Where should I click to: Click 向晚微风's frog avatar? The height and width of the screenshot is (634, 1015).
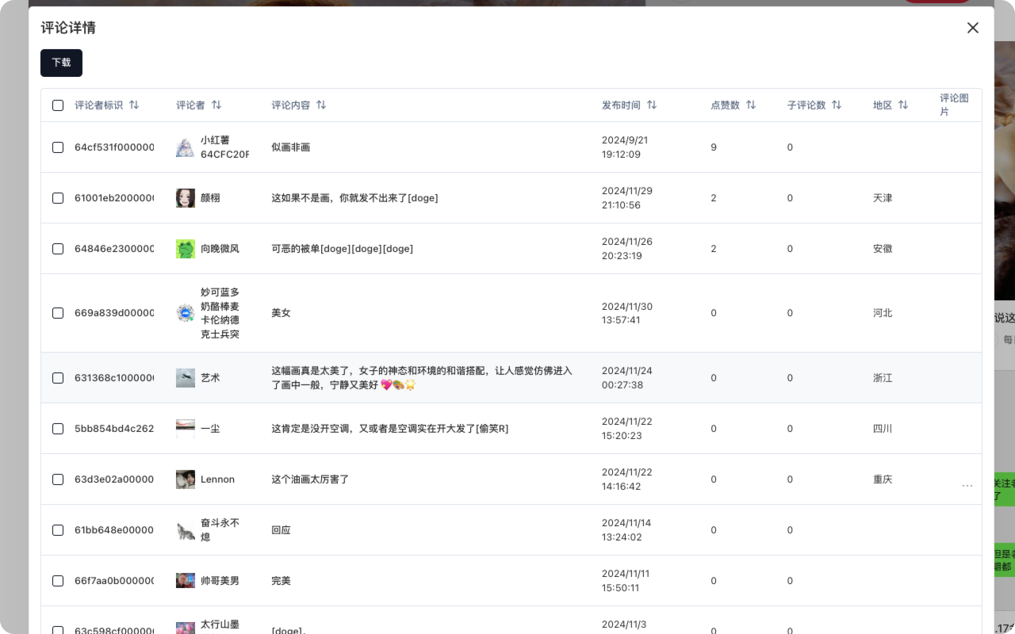click(x=185, y=248)
